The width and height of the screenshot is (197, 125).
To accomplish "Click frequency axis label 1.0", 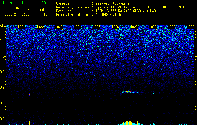I will (2, 56).
